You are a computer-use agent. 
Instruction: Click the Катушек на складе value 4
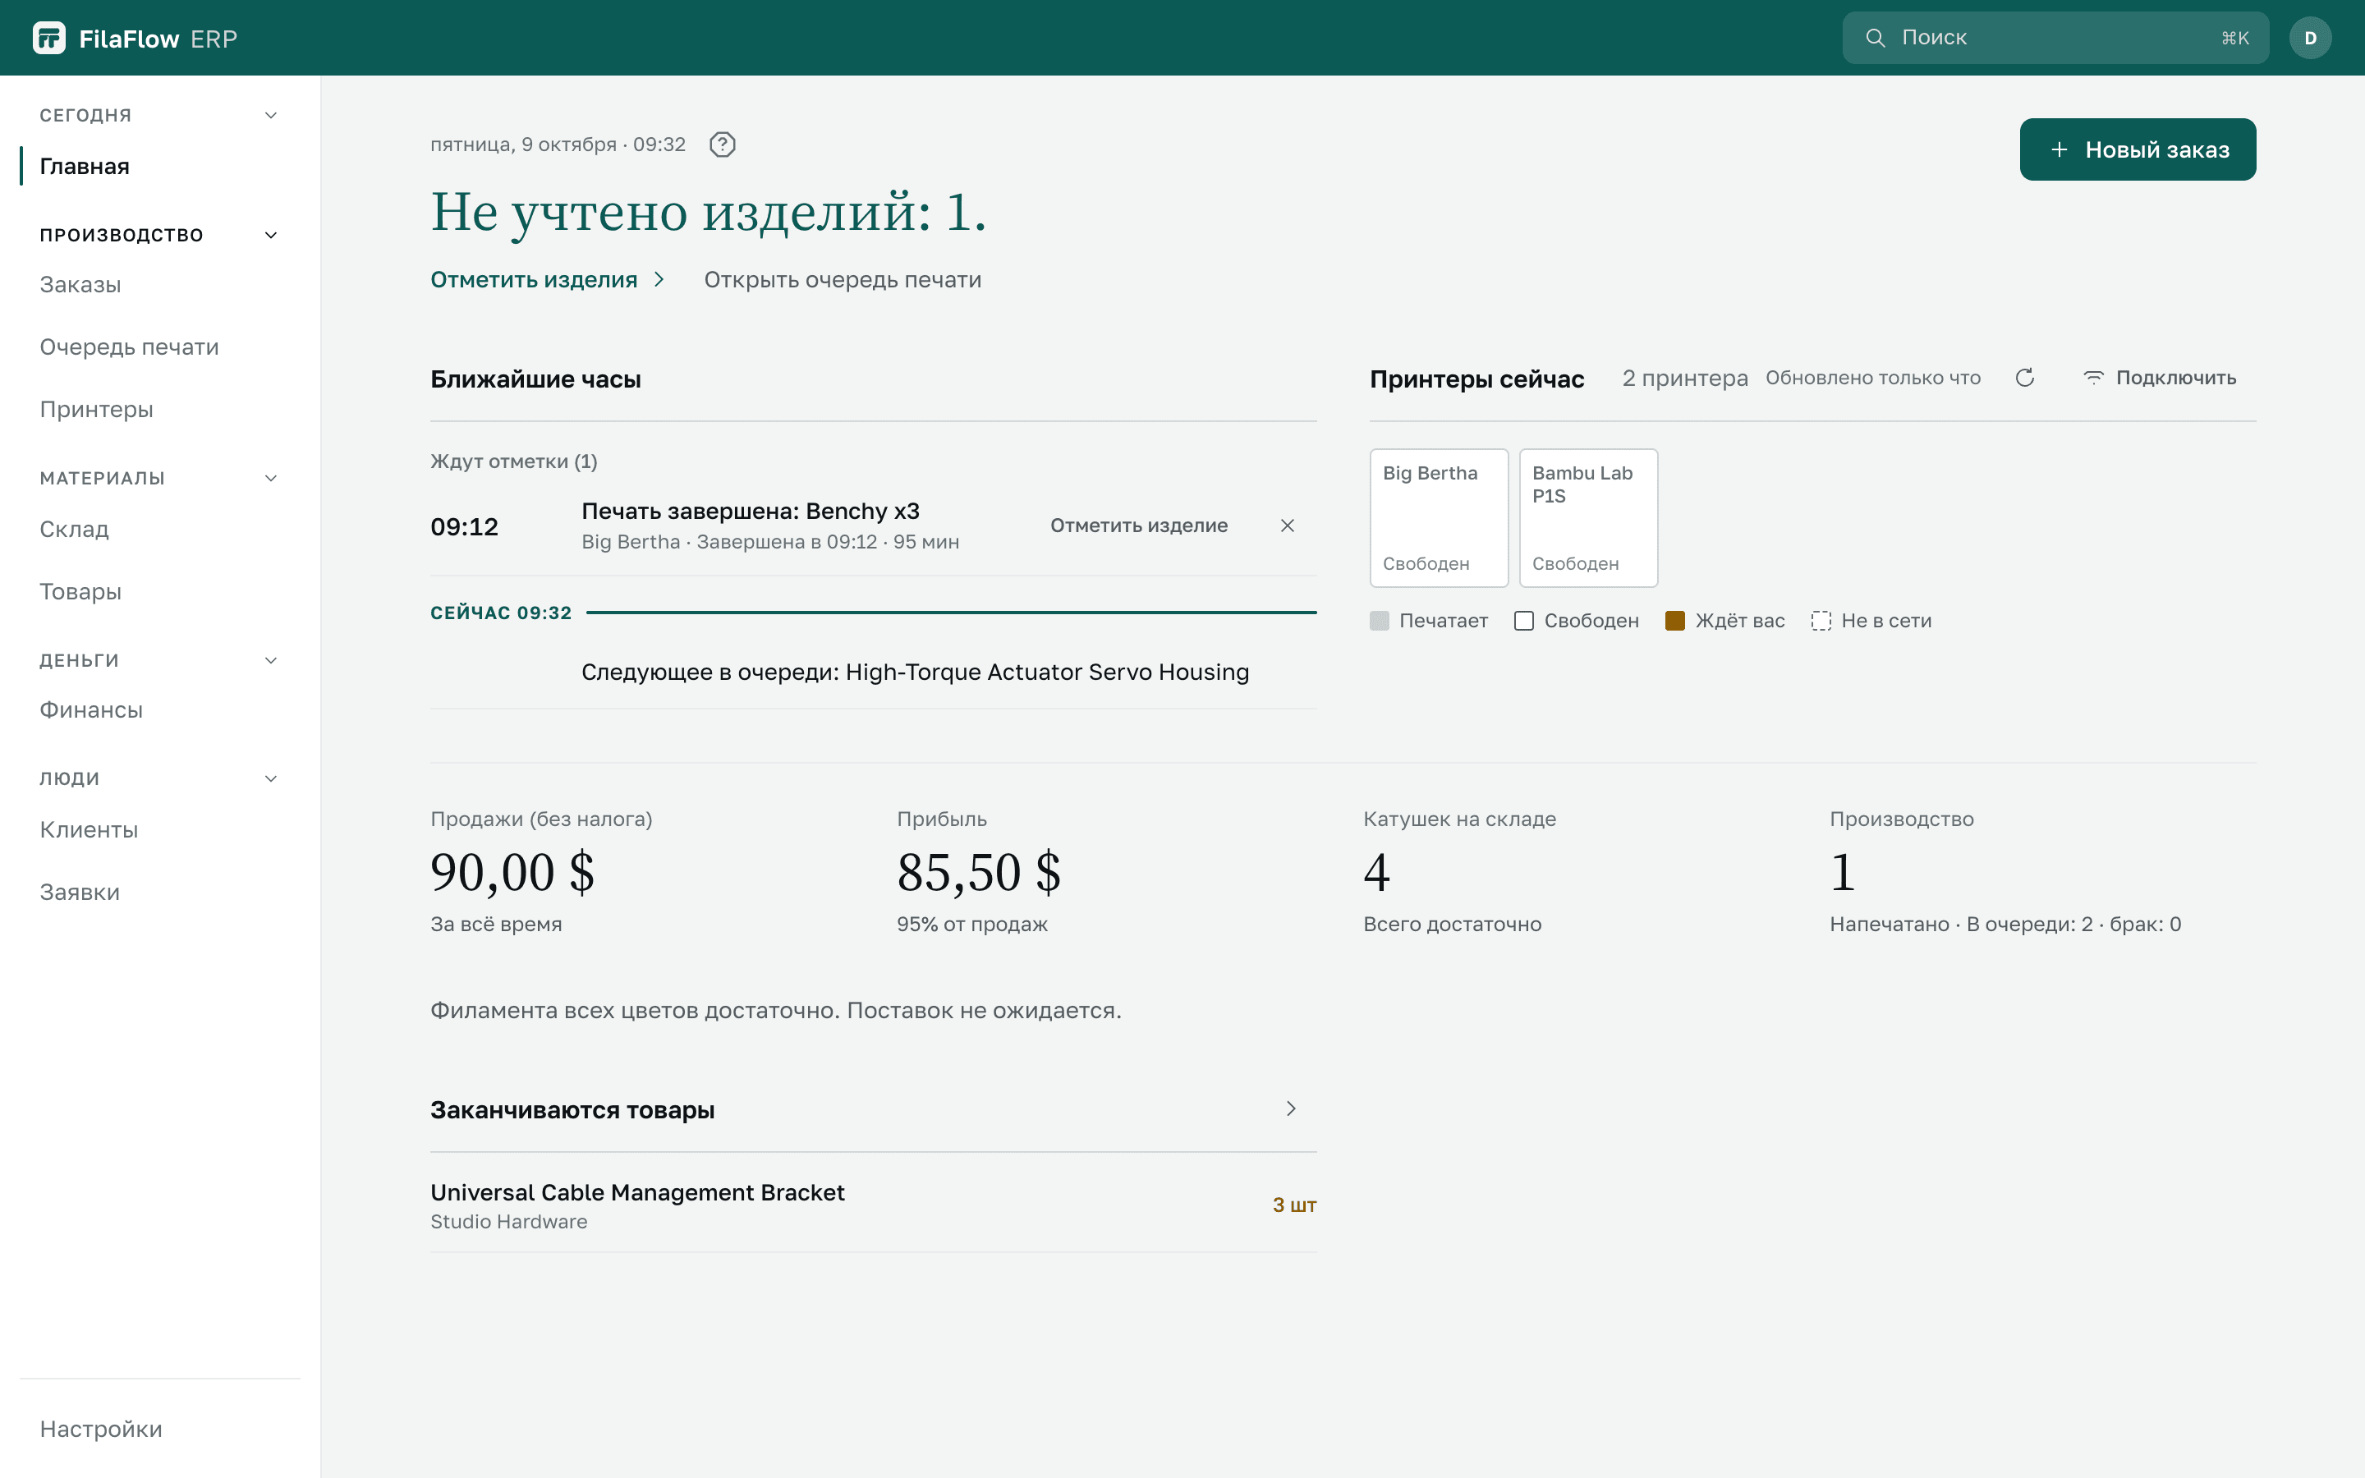[x=1376, y=872]
